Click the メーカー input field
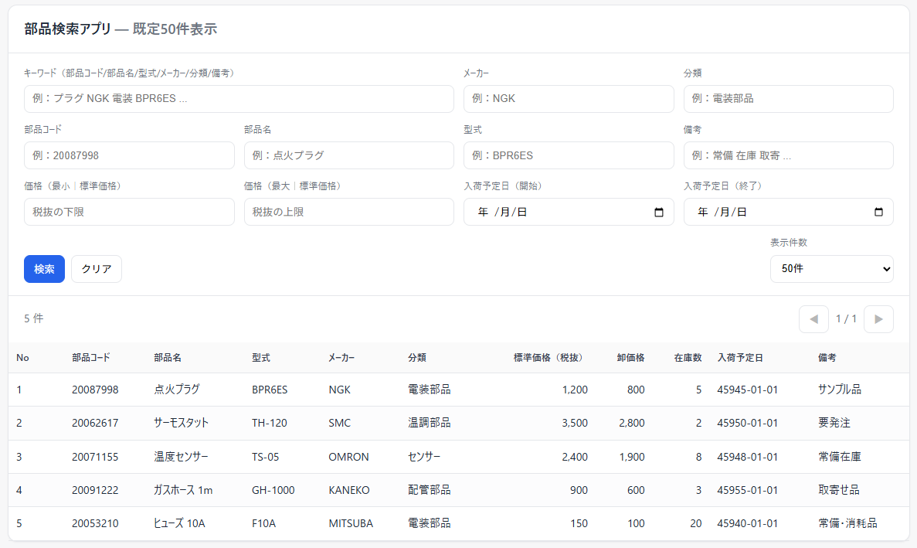This screenshot has height=548, width=917. pos(569,98)
